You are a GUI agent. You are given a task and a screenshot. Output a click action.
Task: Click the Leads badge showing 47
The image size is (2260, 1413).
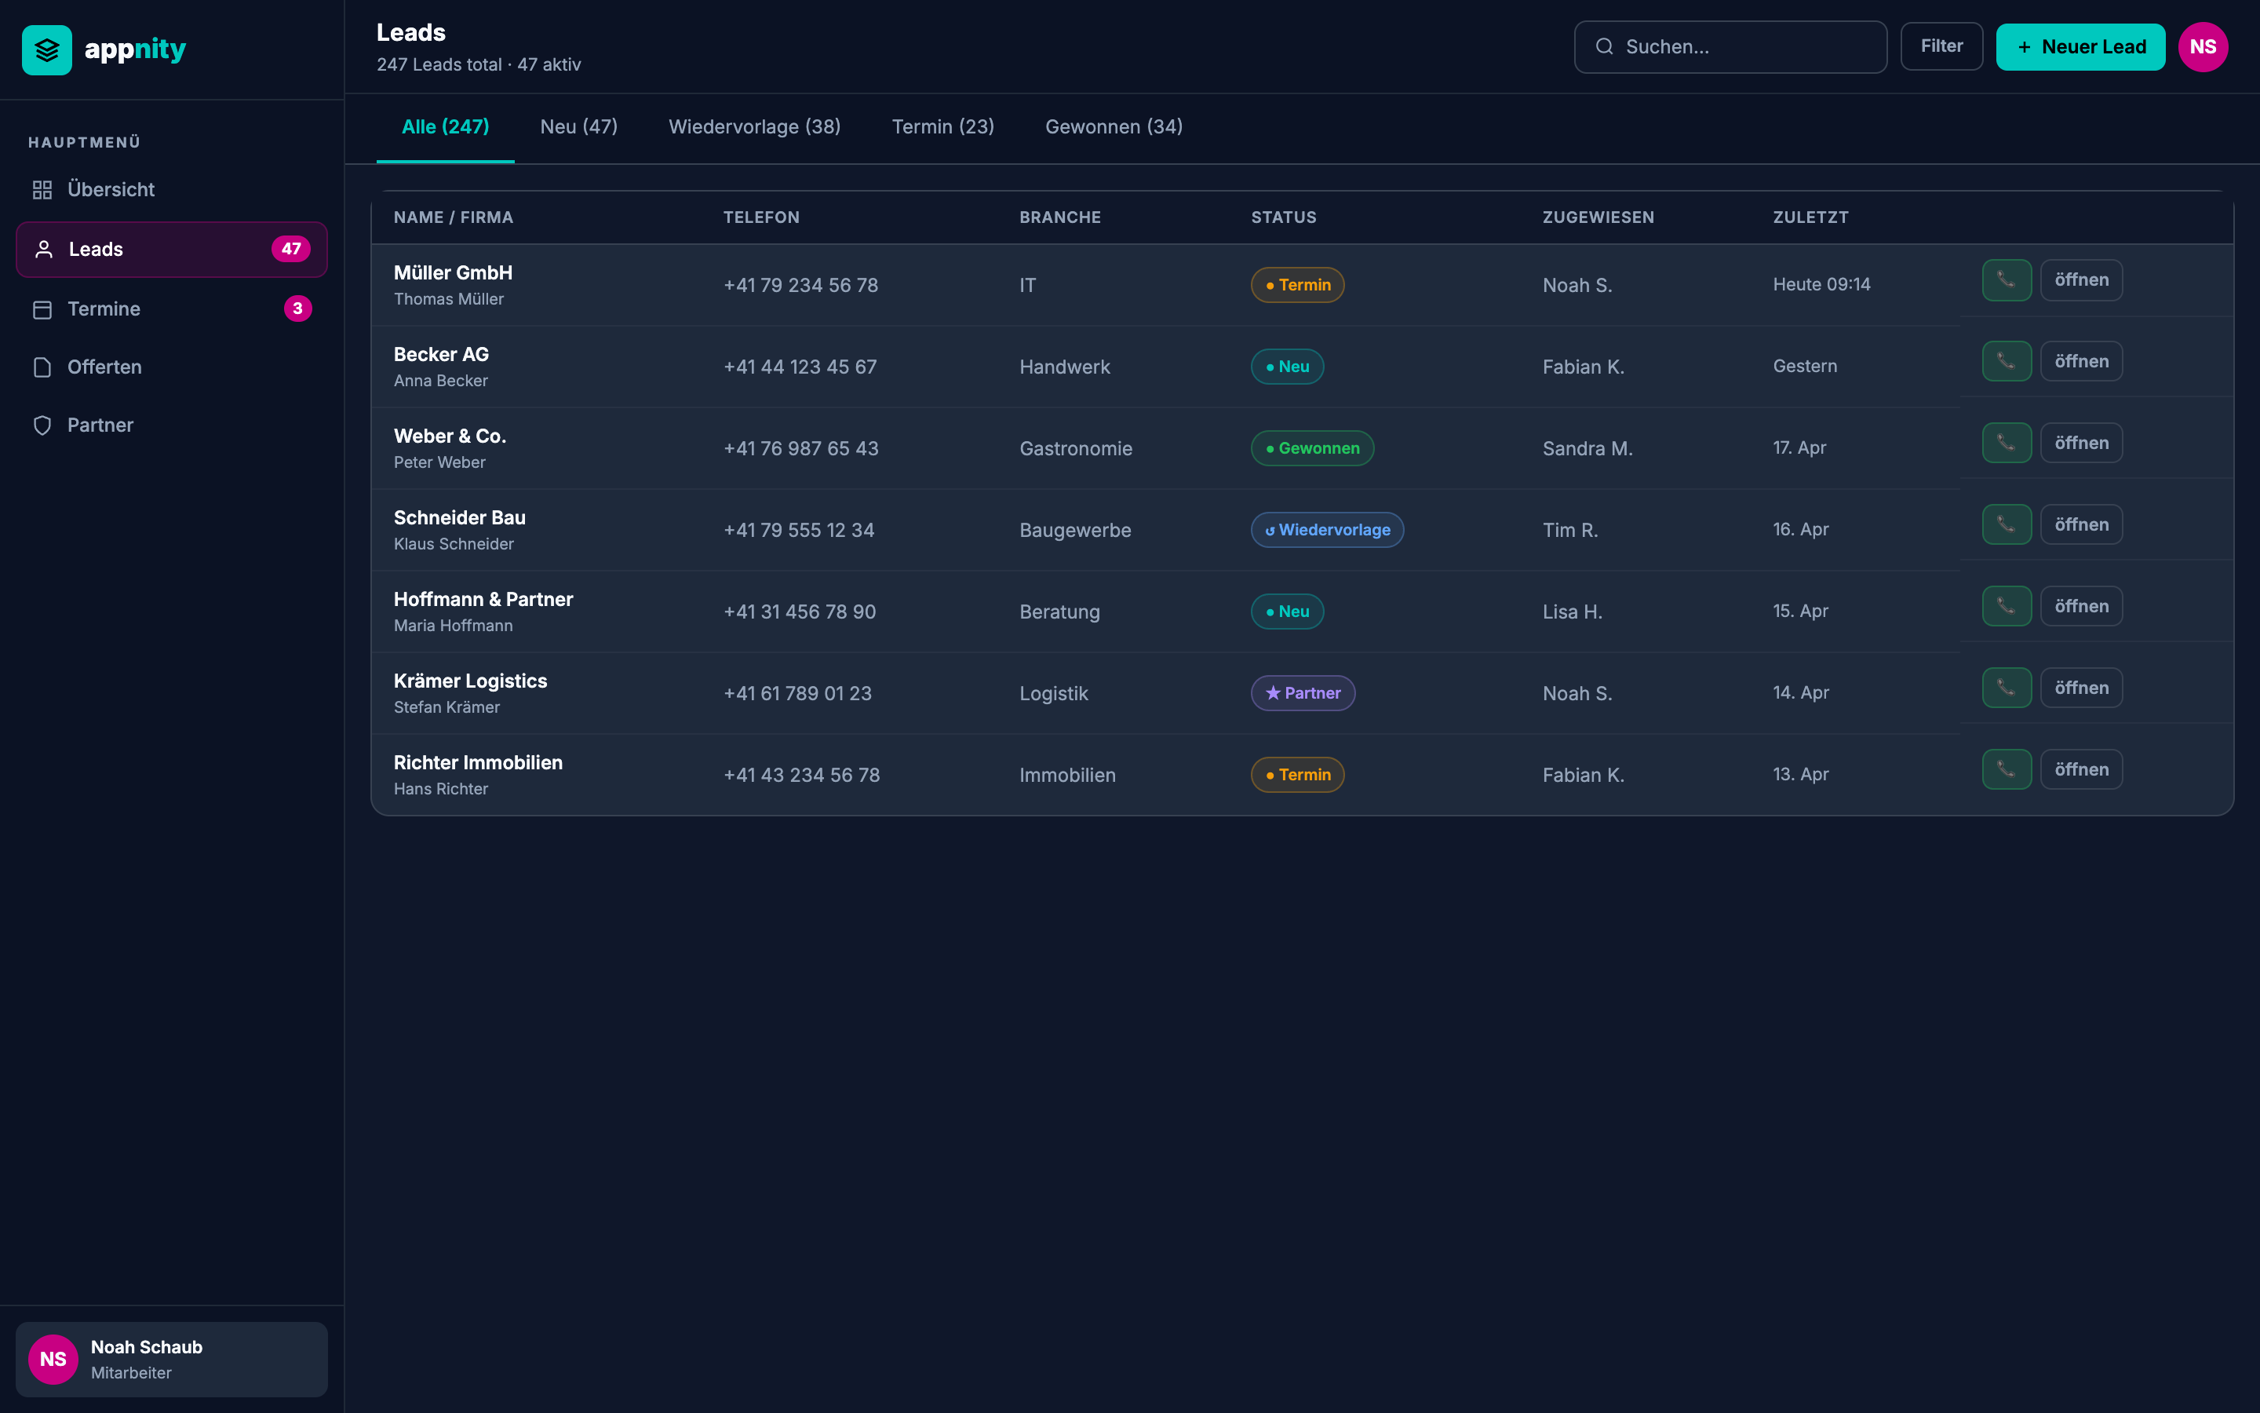click(x=290, y=249)
